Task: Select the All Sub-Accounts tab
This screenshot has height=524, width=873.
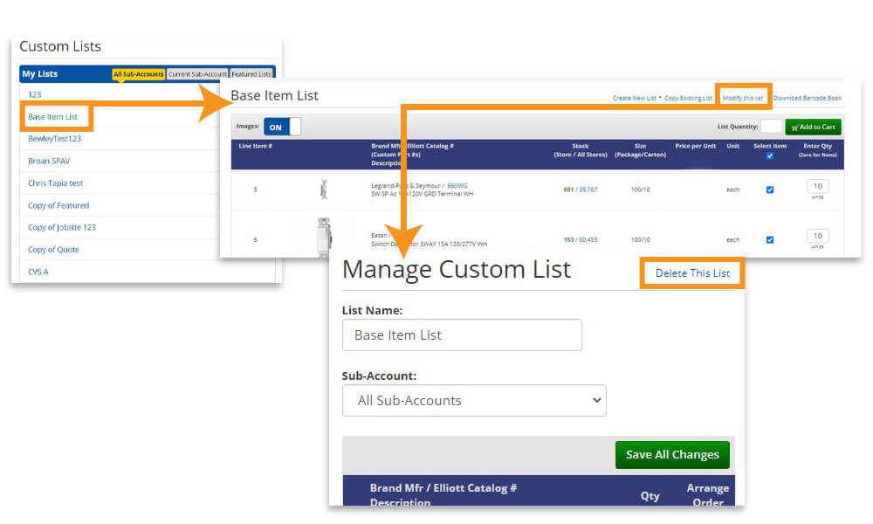Action: point(139,74)
